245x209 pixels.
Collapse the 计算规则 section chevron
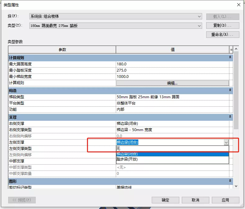[231, 58]
